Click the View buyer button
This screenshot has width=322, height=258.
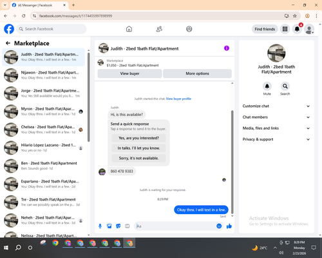[129, 74]
